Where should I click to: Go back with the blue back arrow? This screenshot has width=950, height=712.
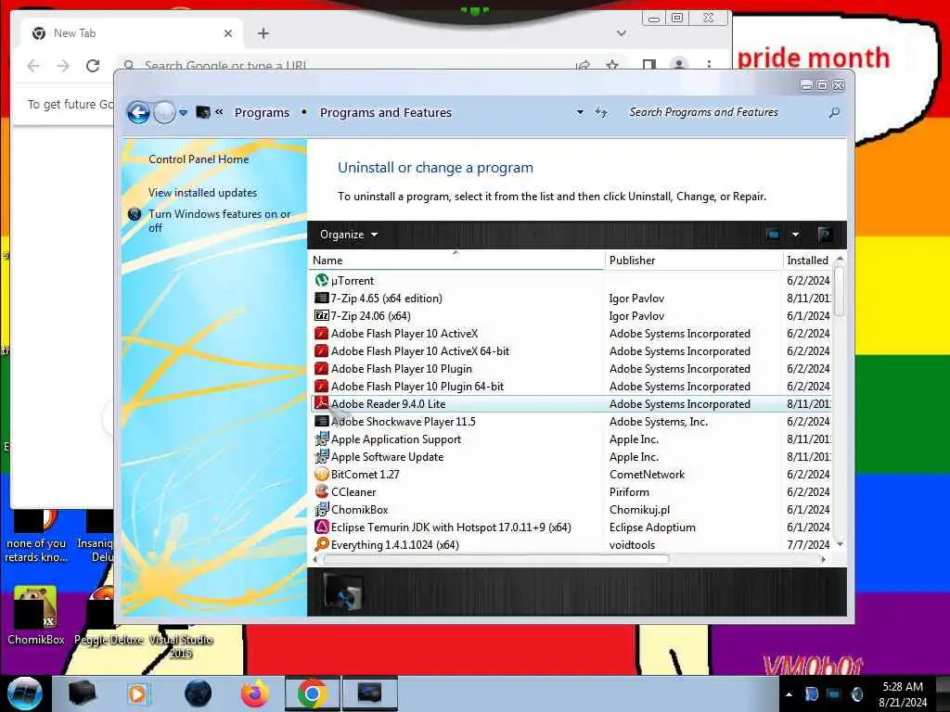[x=138, y=112]
